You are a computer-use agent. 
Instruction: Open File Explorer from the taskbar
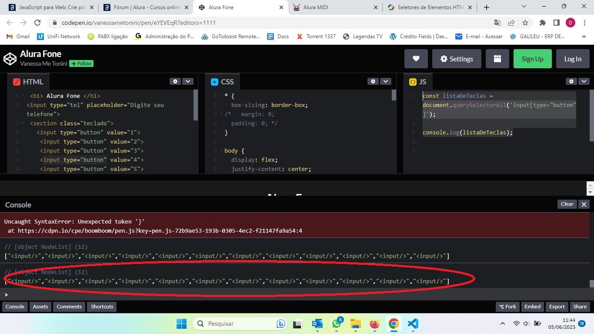click(356, 324)
